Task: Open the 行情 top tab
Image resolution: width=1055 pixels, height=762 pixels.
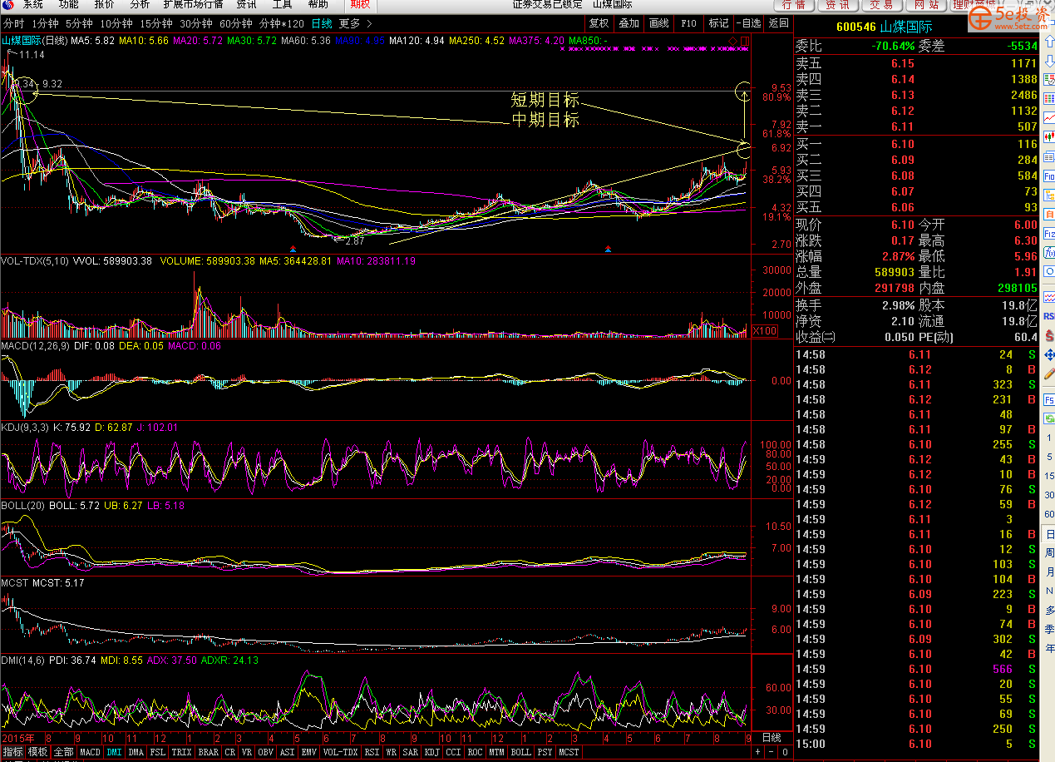Action: pyautogui.click(x=793, y=4)
